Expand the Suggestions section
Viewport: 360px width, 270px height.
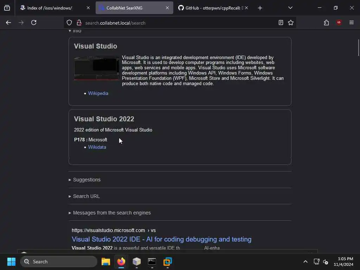pos(86,180)
